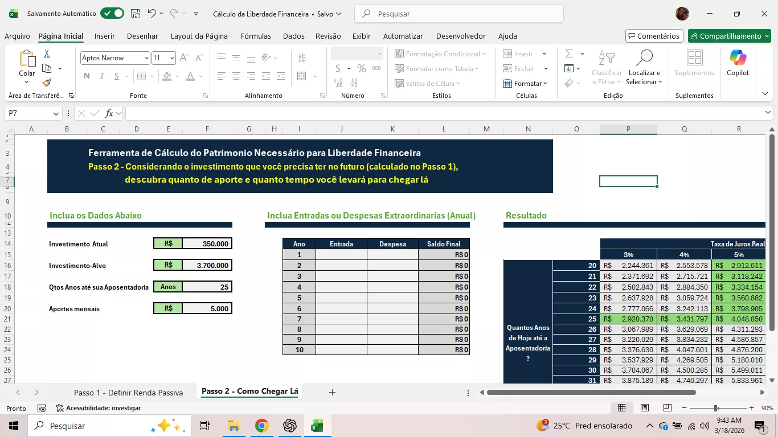This screenshot has height=437, width=778.
Task: Open the font name dropdown Aptos Narrow
Action: 146,58
